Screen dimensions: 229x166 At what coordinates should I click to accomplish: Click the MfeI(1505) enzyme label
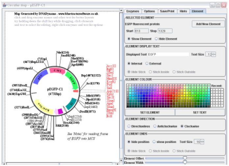[93, 96]
